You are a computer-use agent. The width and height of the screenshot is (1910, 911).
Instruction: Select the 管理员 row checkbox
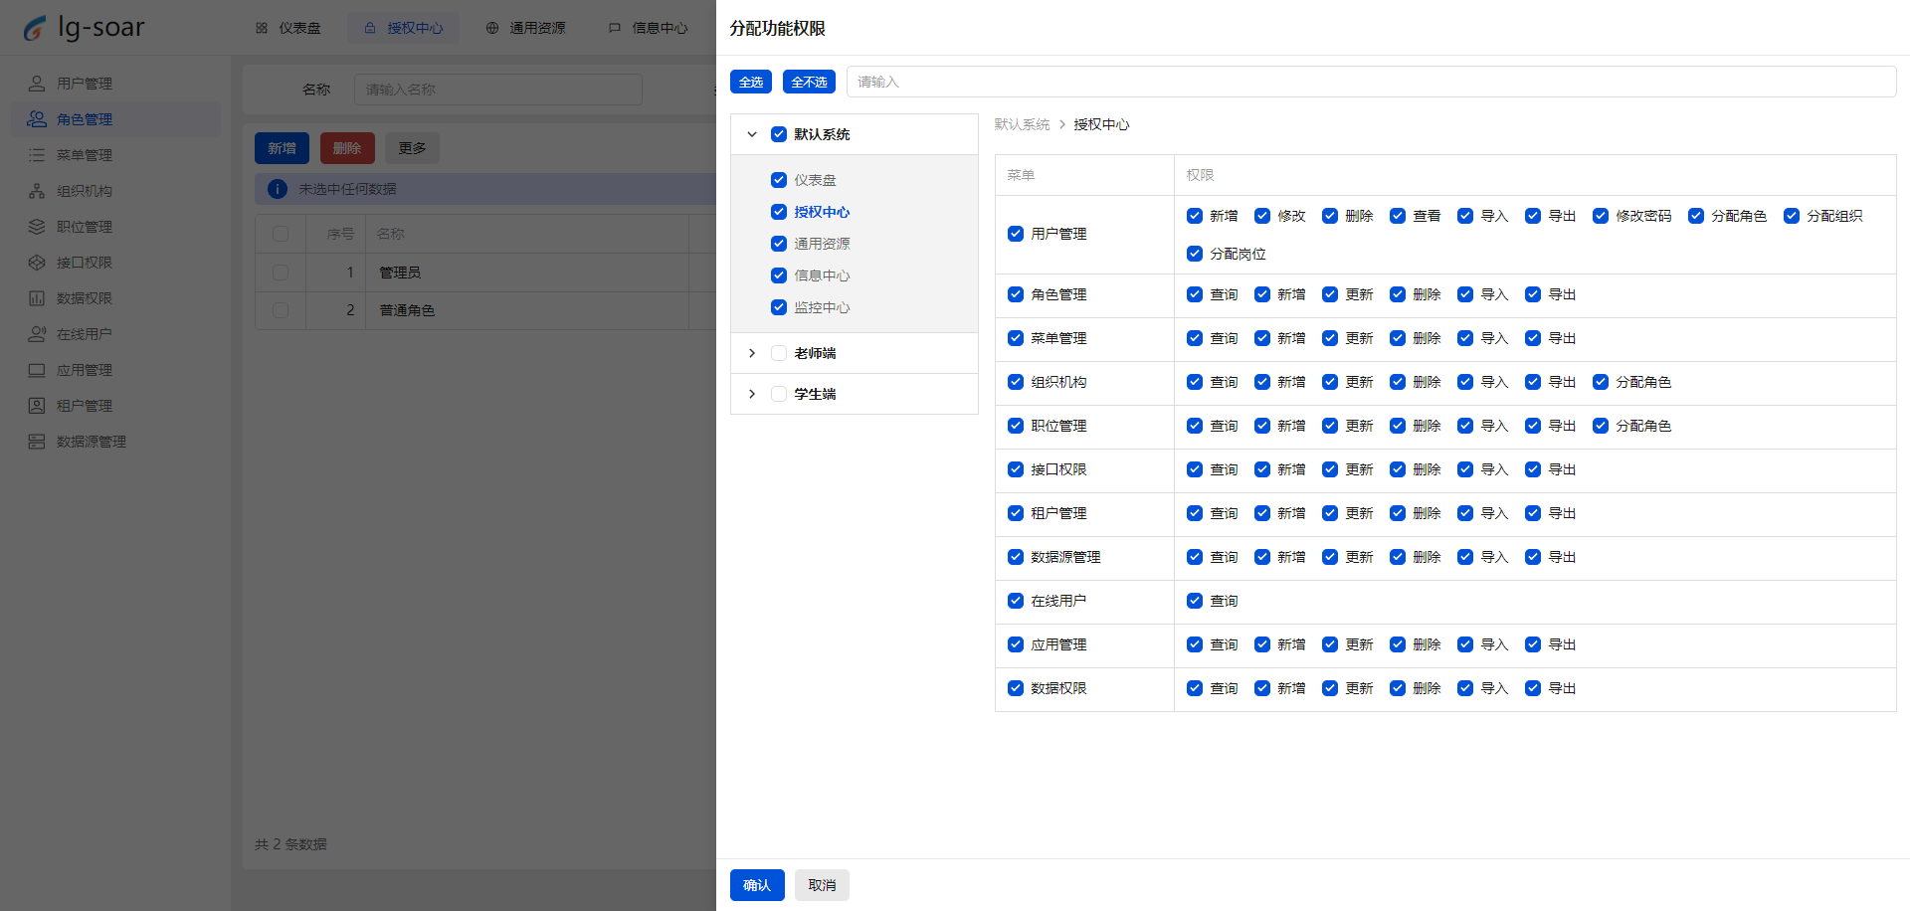click(281, 272)
